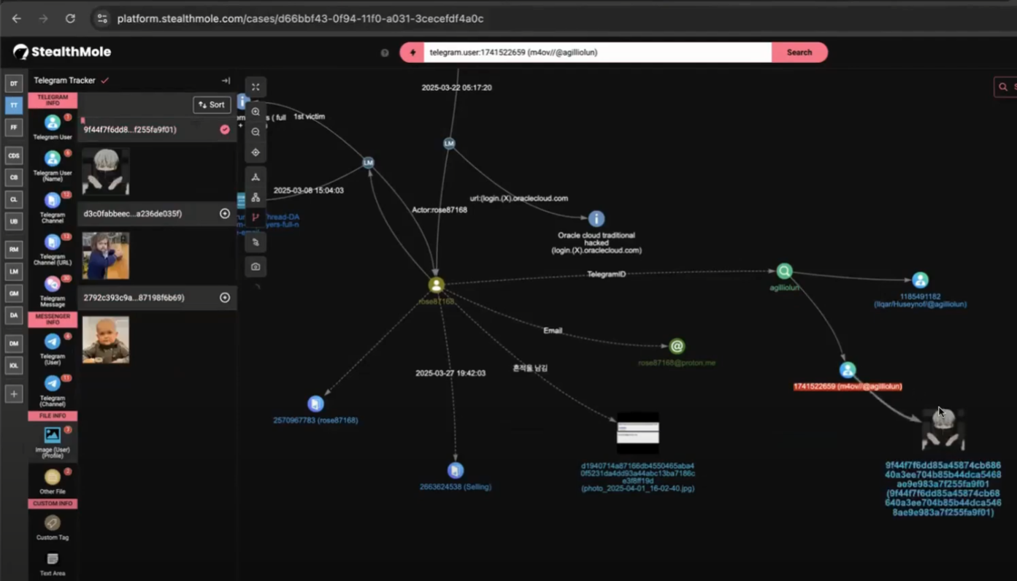Click the fit-to-screen graph tool
This screenshot has height=581, width=1017.
(x=256, y=87)
